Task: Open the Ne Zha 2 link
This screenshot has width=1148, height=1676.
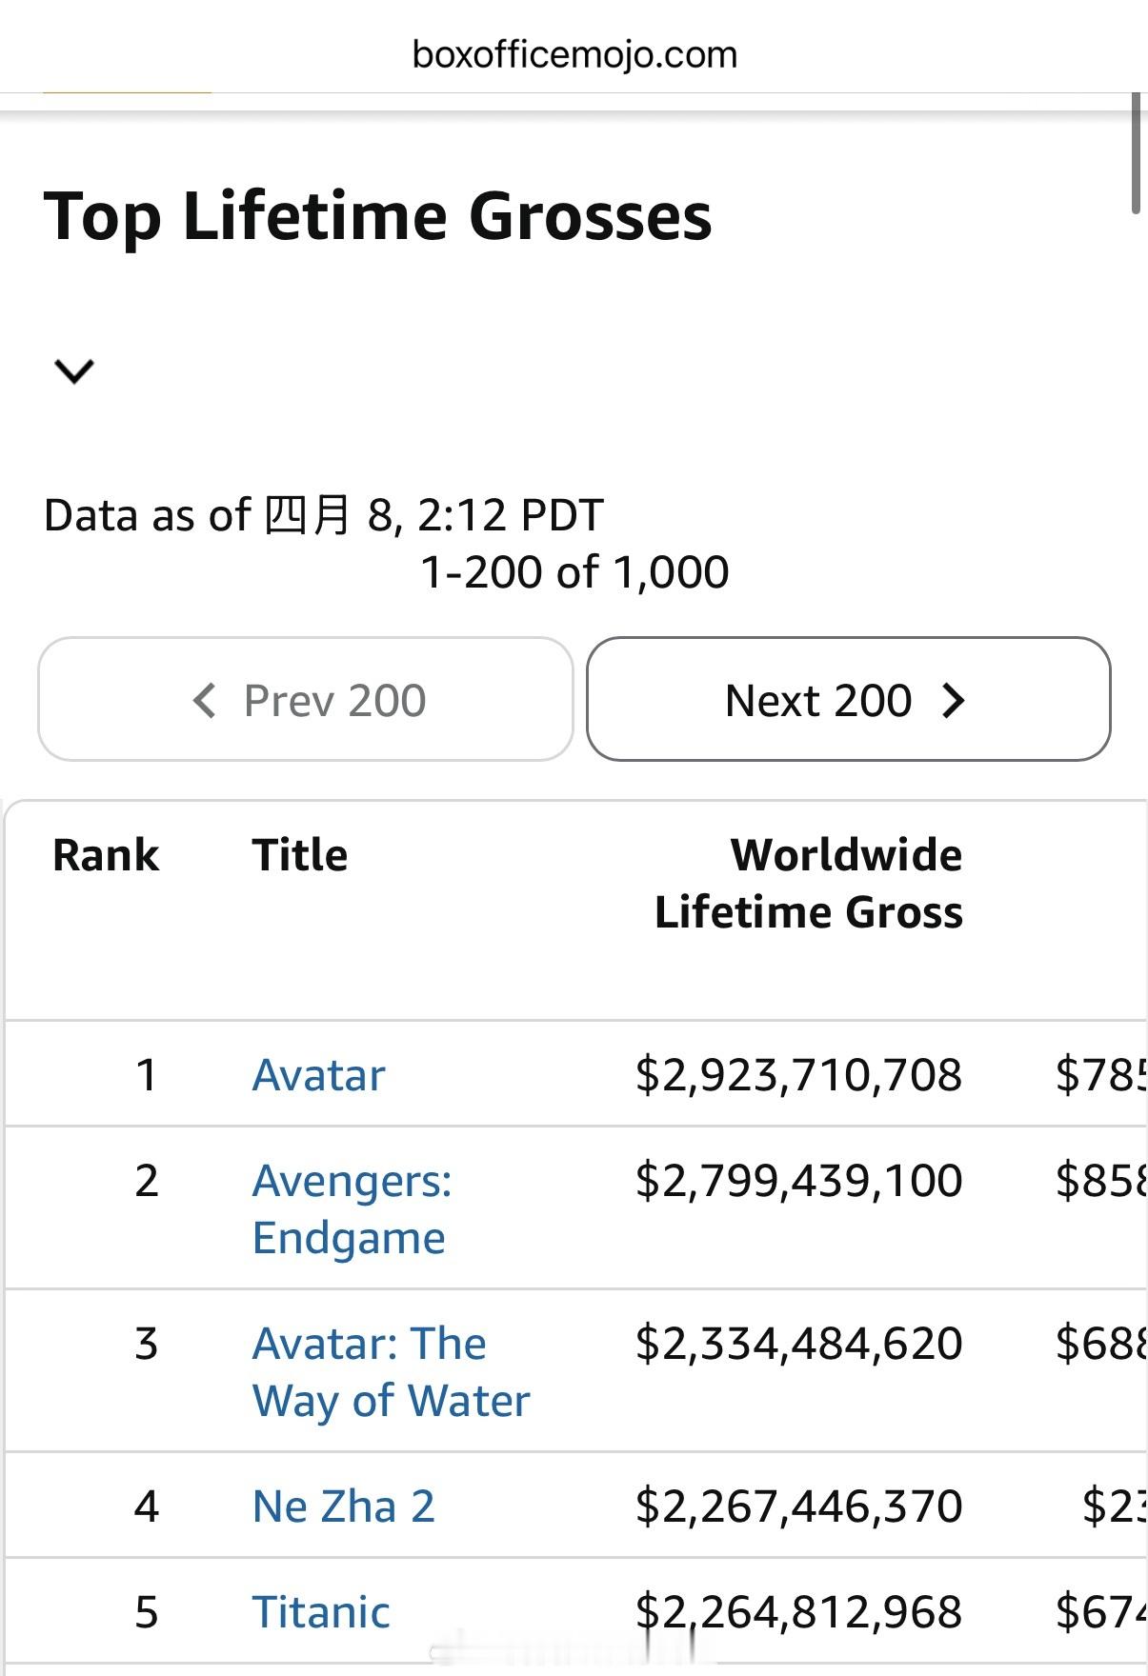Action: [344, 1506]
